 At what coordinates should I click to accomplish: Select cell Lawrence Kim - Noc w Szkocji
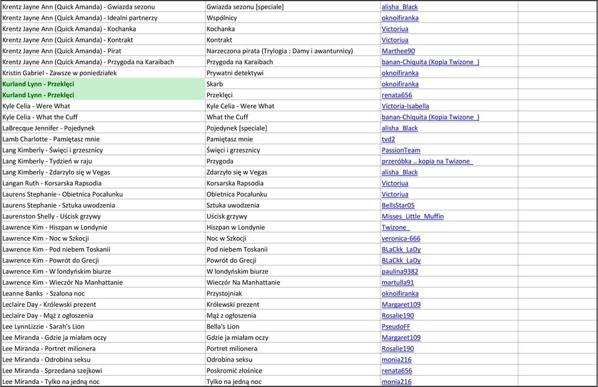tap(103, 239)
